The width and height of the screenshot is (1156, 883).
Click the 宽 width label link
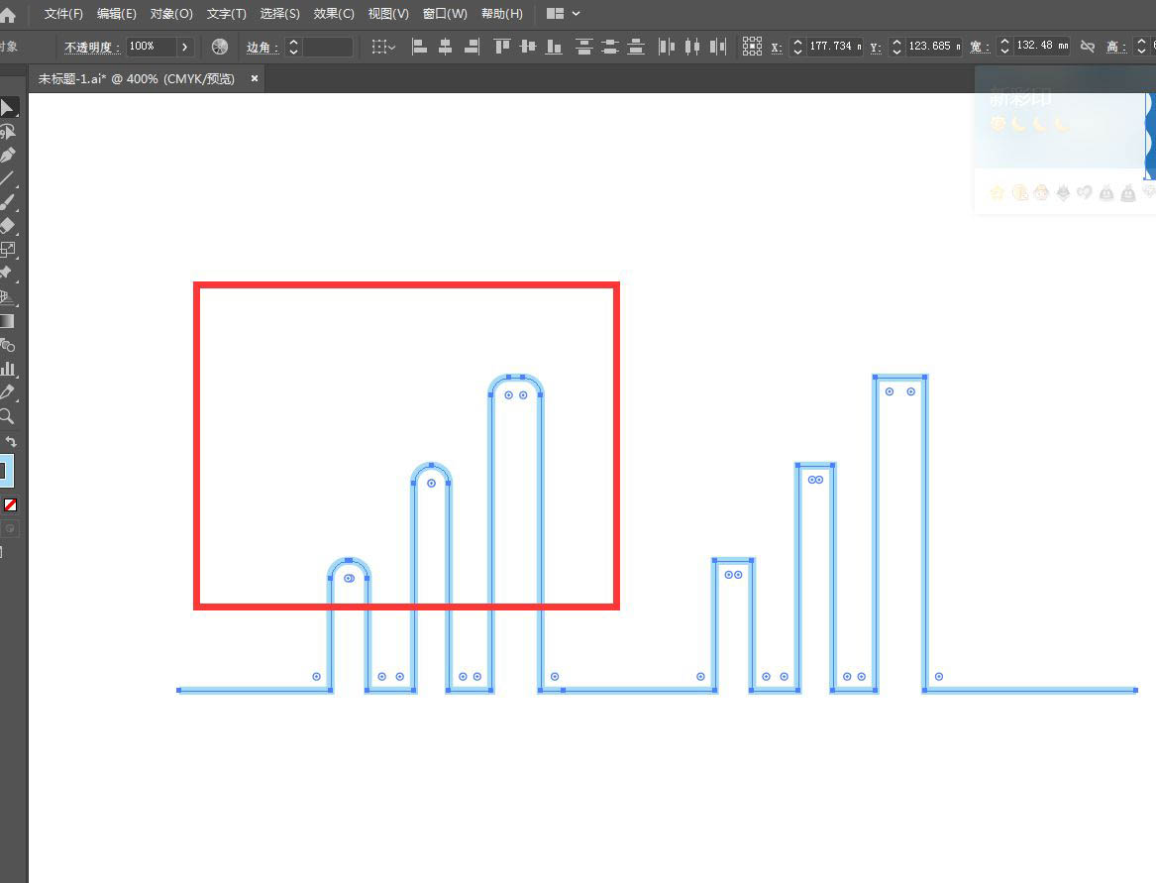pyautogui.click(x=980, y=48)
